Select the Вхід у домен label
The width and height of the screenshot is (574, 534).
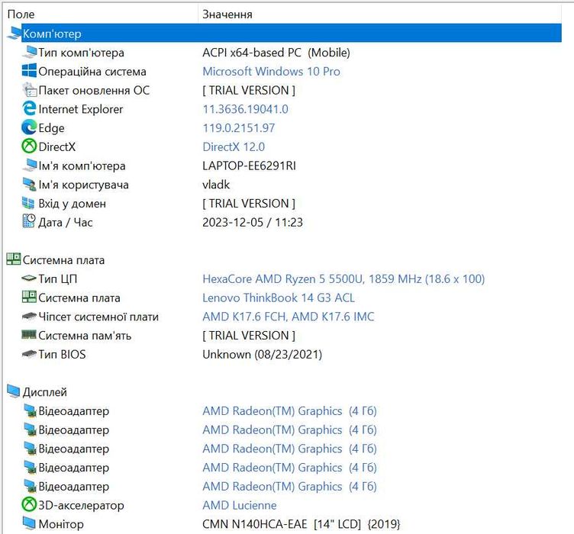pyautogui.click(x=72, y=204)
